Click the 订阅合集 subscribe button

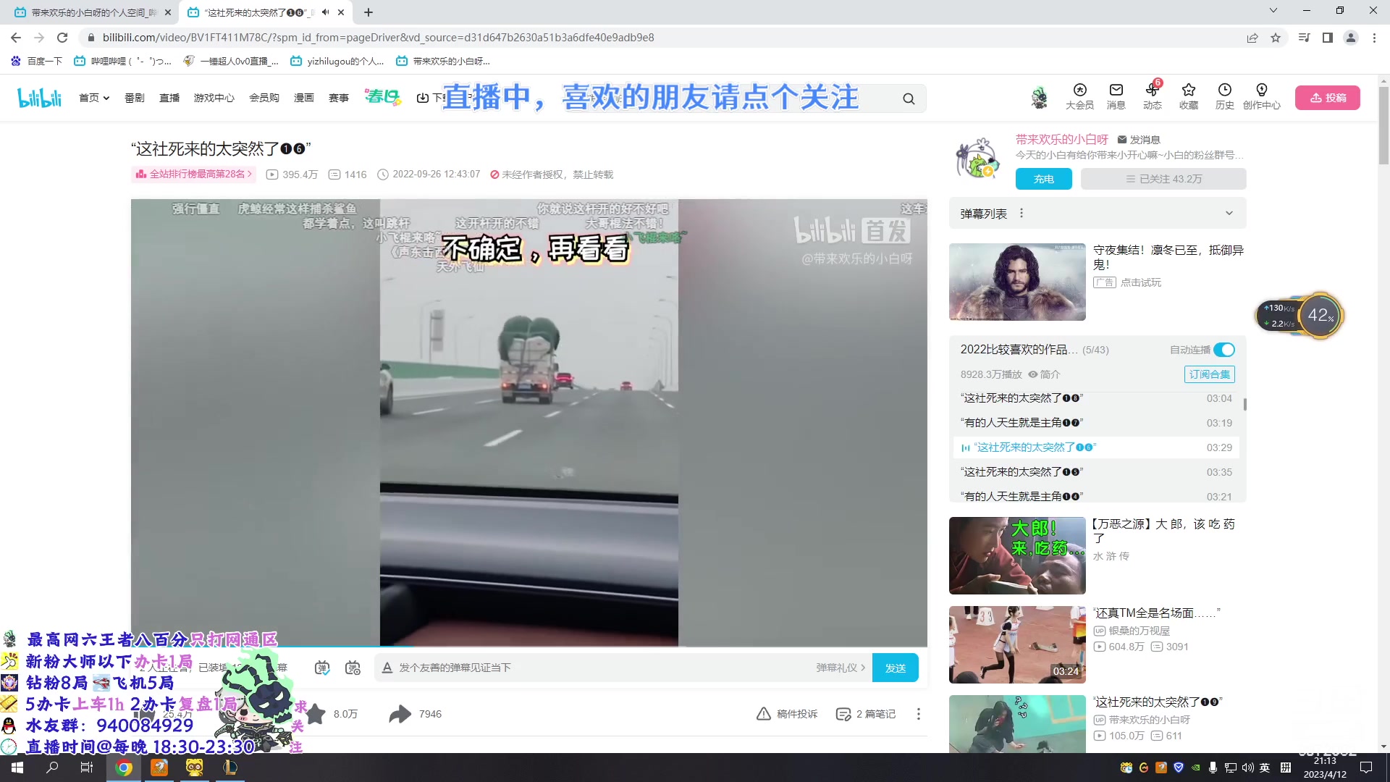coord(1209,374)
